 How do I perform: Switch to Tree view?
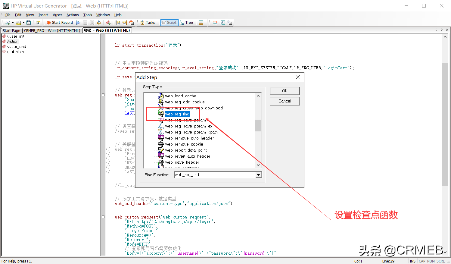click(186, 23)
